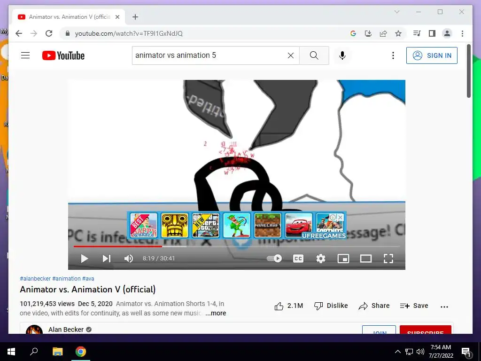
Task: Enable miniplayer mode
Action: click(x=343, y=259)
